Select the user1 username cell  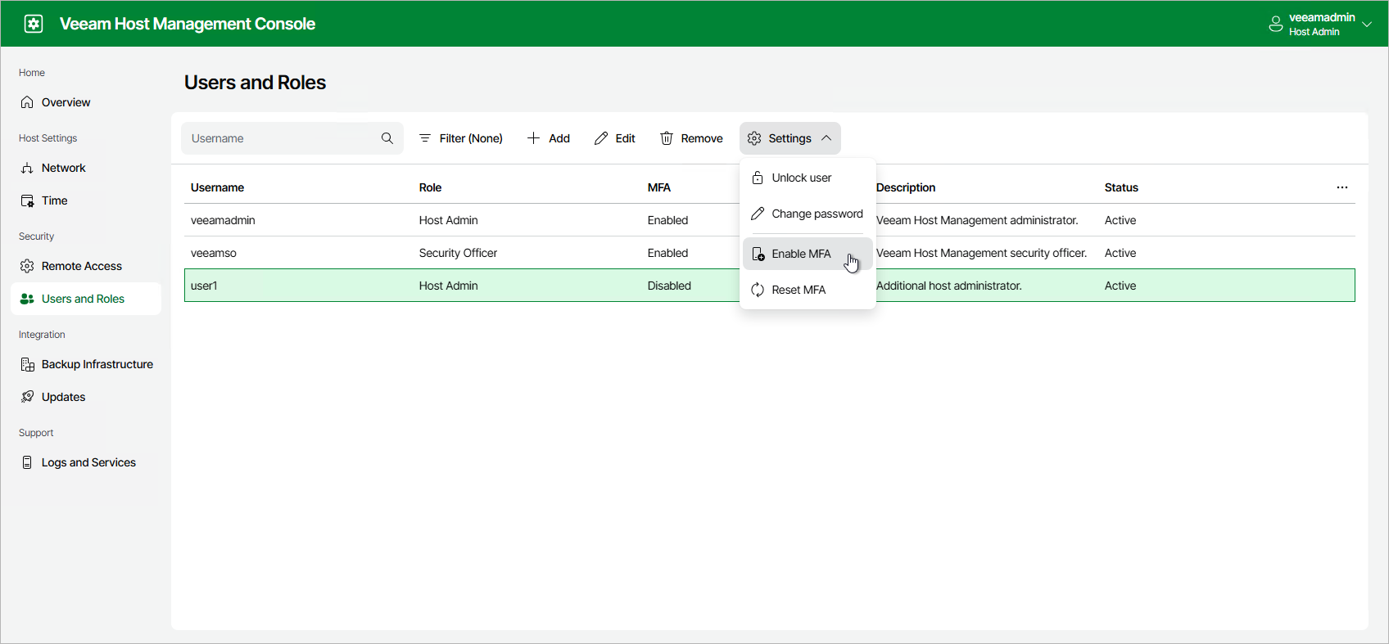point(204,286)
